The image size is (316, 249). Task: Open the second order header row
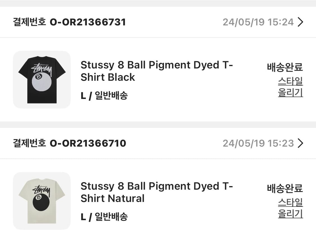click(x=158, y=143)
